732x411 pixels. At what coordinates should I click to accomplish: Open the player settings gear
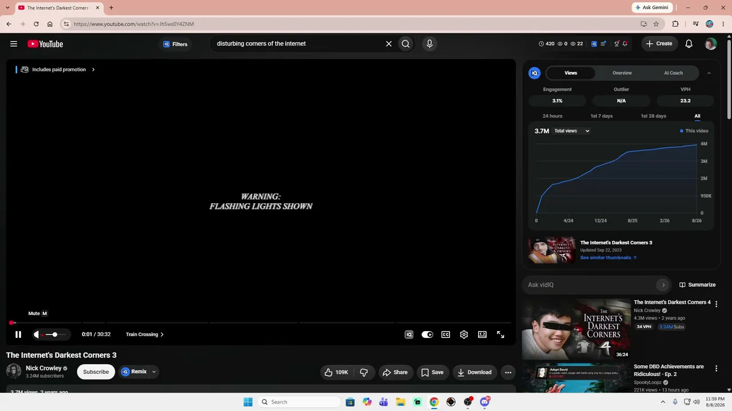tap(464, 335)
